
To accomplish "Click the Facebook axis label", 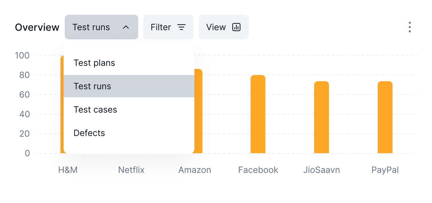I will click(x=258, y=170).
